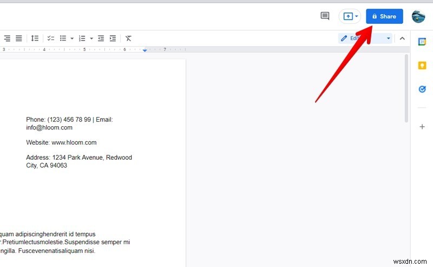Expand the Present options dropdown arrow

[x=357, y=16]
